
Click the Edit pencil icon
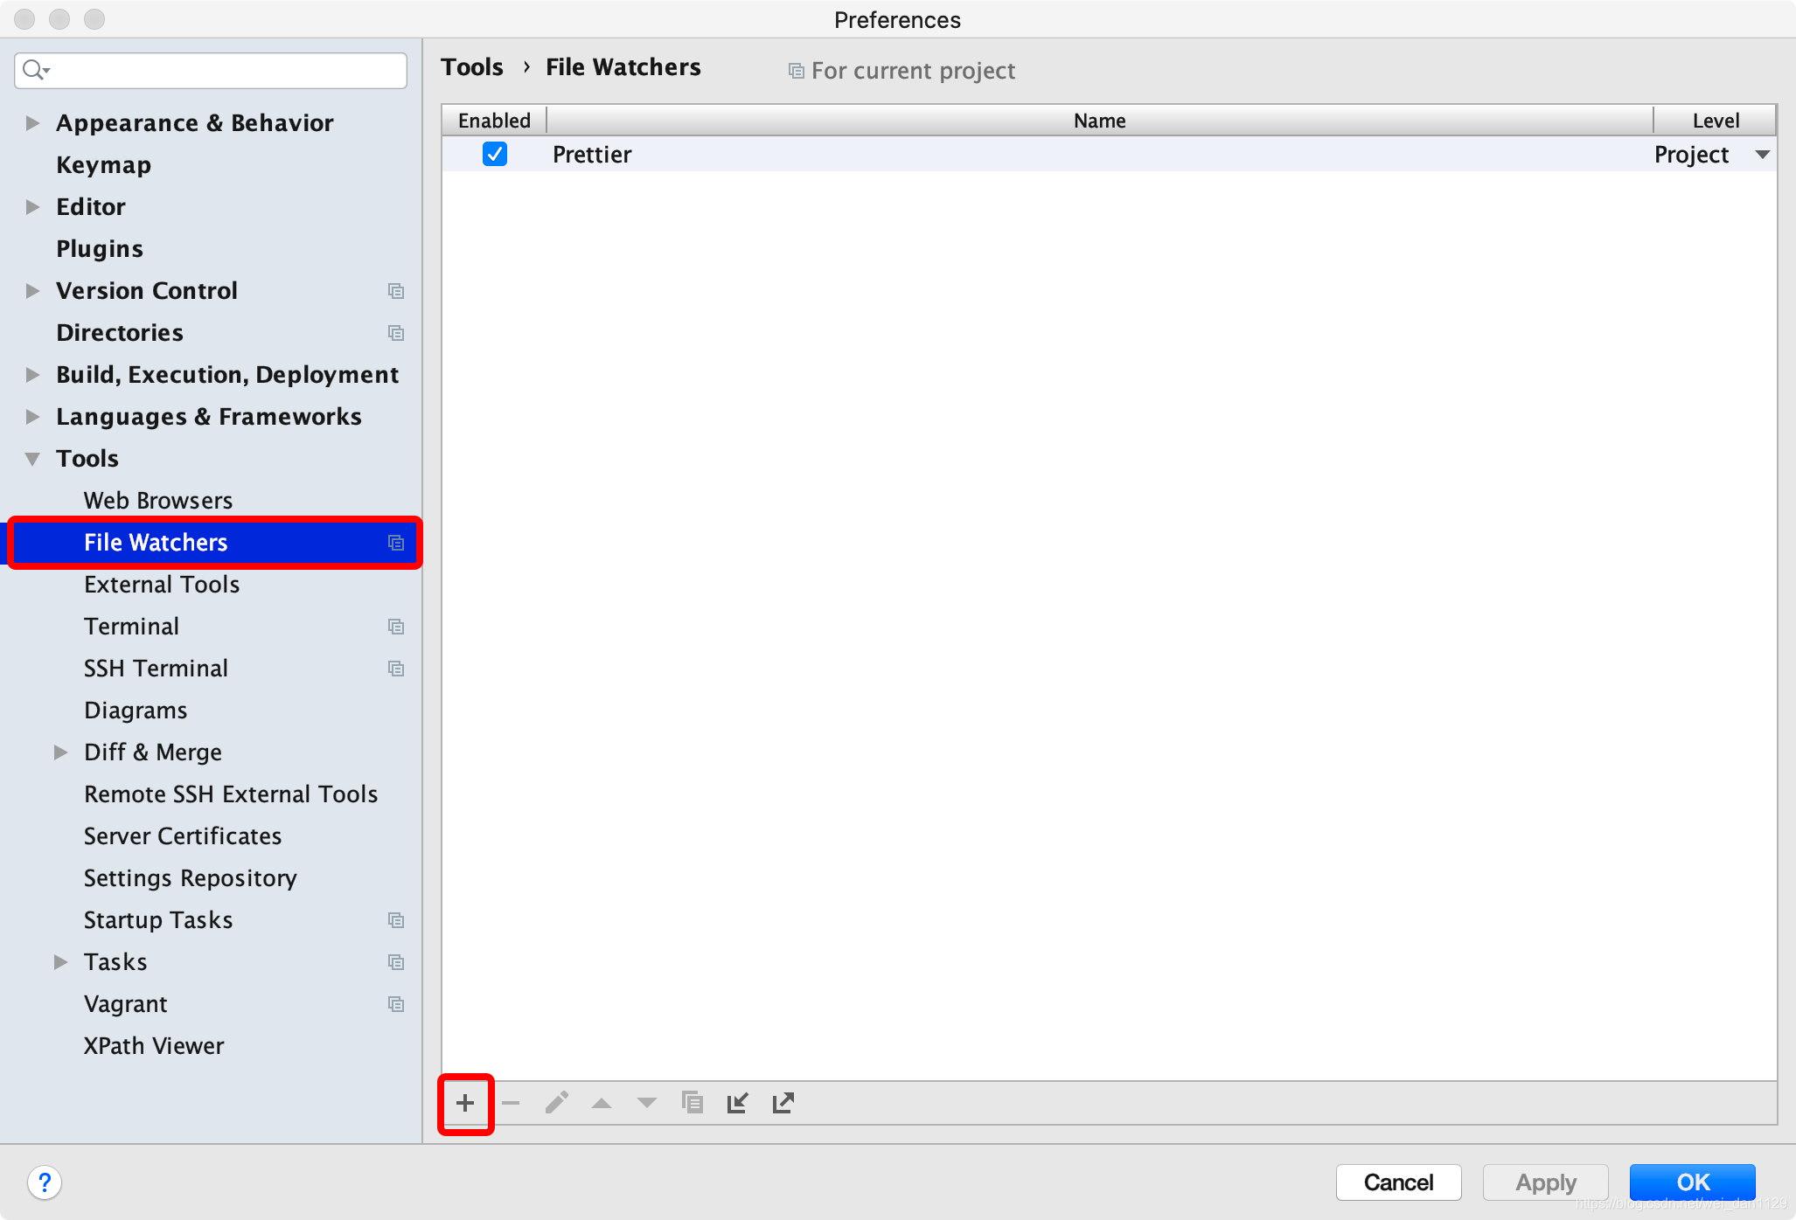click(x=557, y=1103)
